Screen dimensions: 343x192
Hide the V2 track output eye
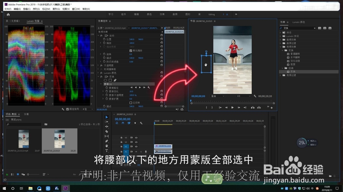[x=136, y=142]
